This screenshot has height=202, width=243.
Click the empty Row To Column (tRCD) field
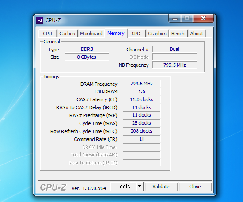[x=142, y=163]
